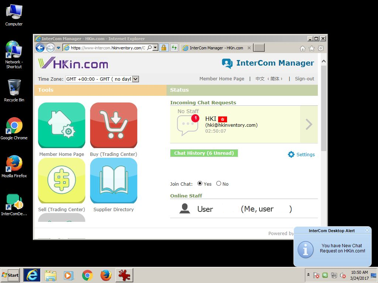Click the page vertical scrollbar
This screenshot has height=283, width=378.
click(x=323, y=111)
